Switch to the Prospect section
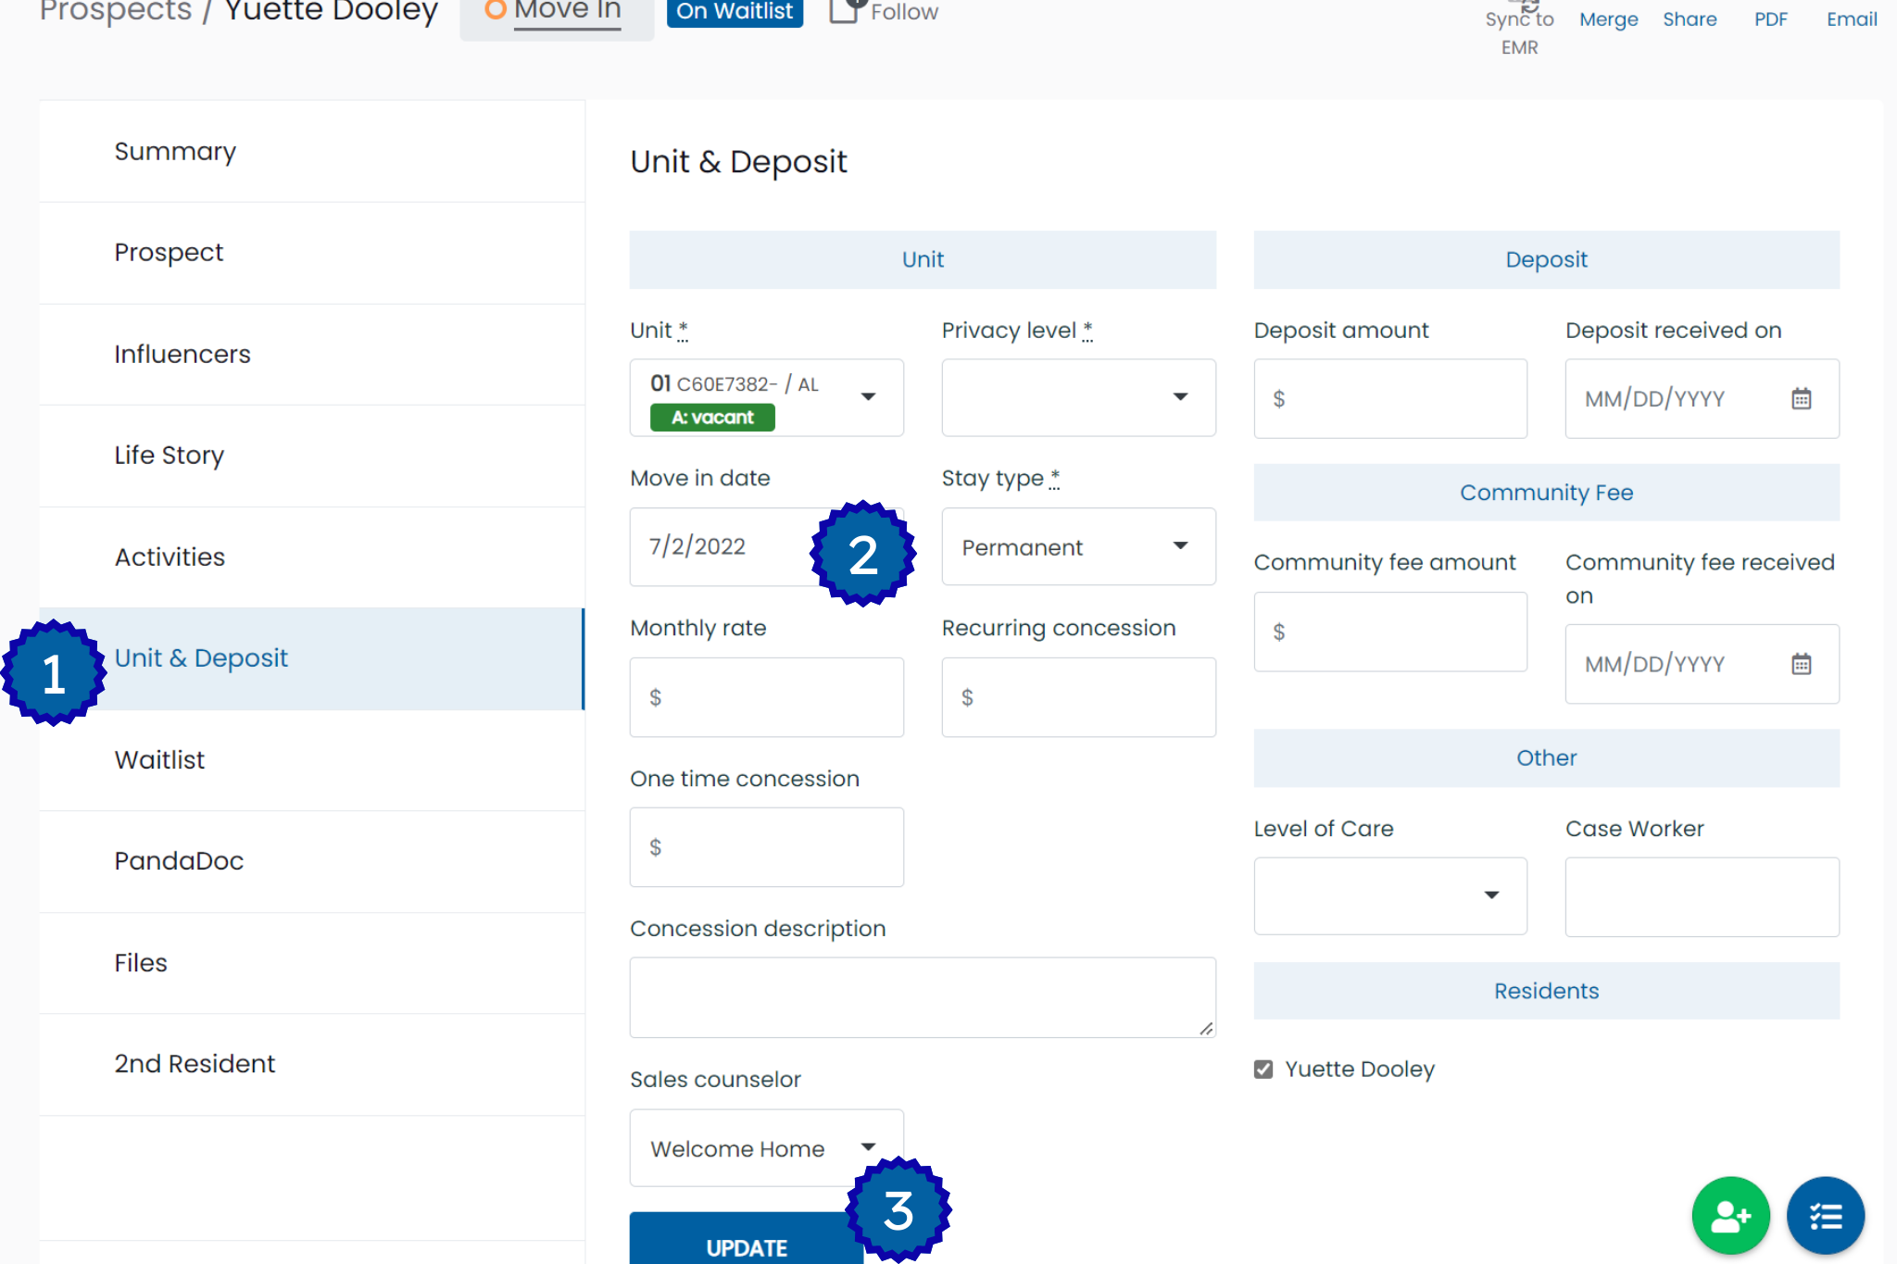Screen dimensions: 1897x1264 [311, 253]
